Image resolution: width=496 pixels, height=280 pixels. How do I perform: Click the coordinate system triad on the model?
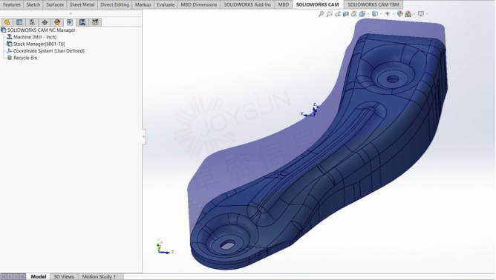click(310, 110)
